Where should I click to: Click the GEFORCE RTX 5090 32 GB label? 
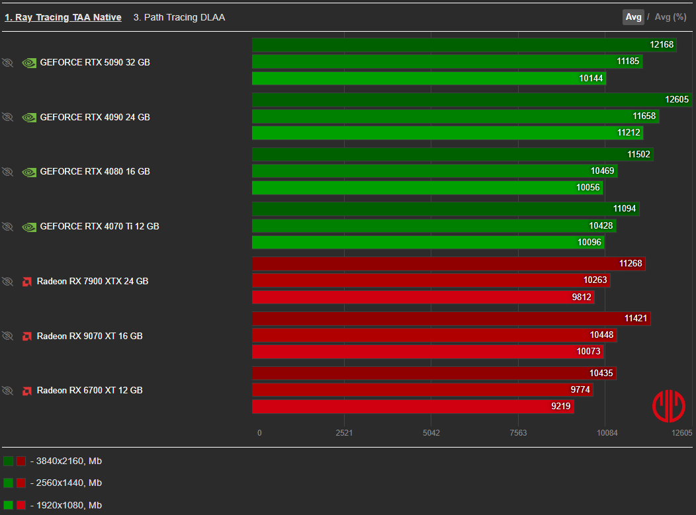[x=95, y=63]
